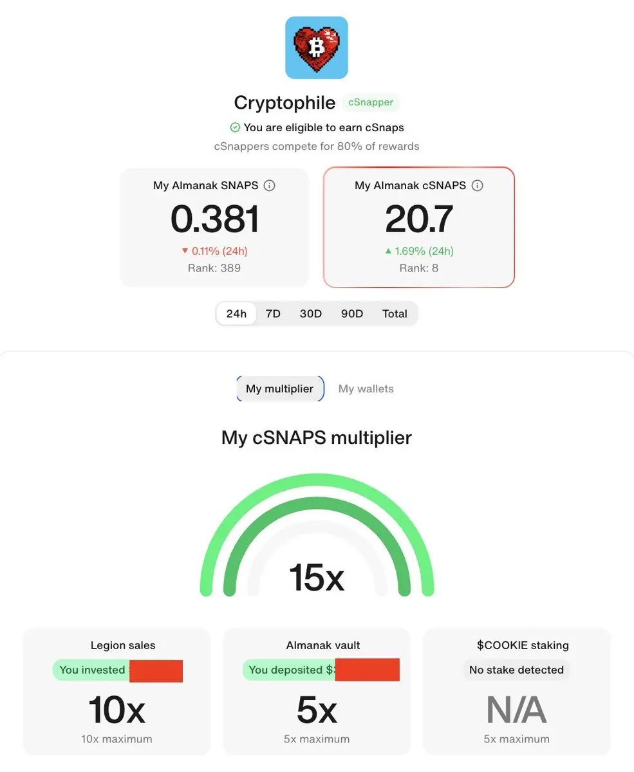634x772 pixels.
Task: Switch to the My wallets tab
Action: tap(366, 389)
